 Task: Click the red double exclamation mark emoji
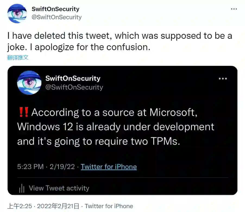click(x=24, y=112)
